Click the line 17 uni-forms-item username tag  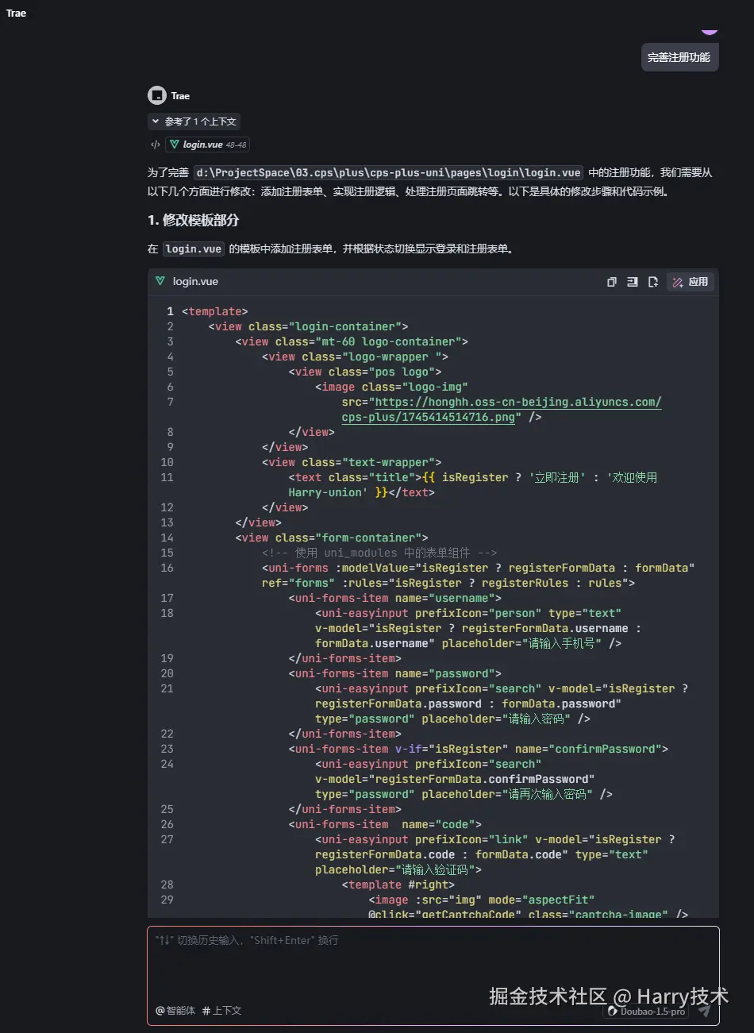[x=395, y=598]
